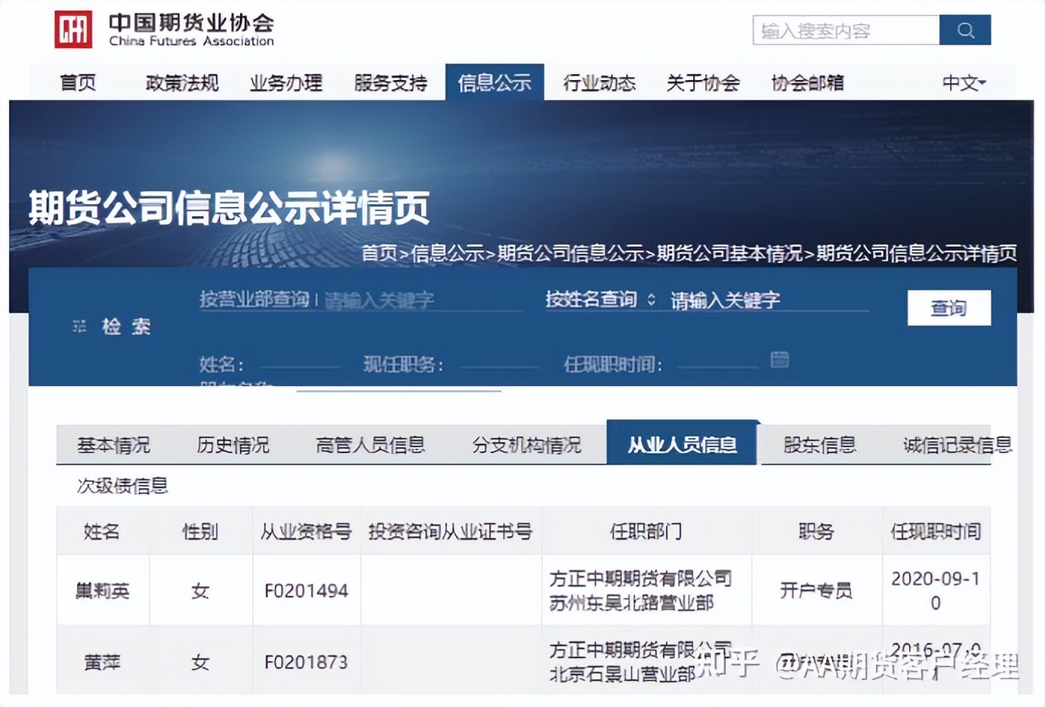
Task: Open the 服务支持 menu
Action: [390, 82]
